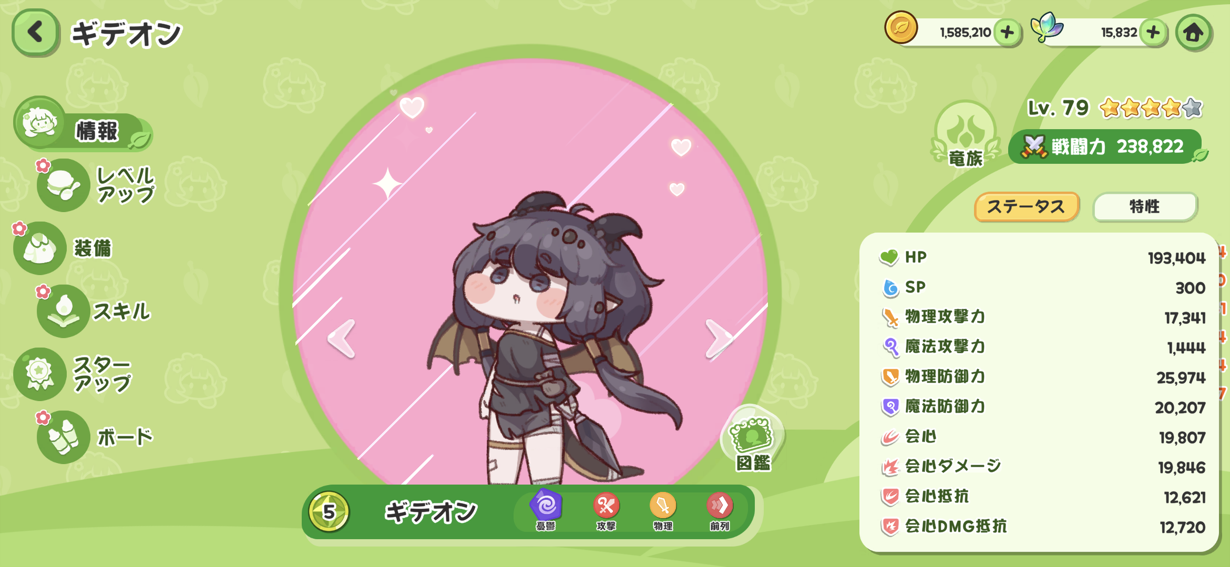1230x567 pixels.
Task: Select 情報 in the side menu
Action: 83,125
